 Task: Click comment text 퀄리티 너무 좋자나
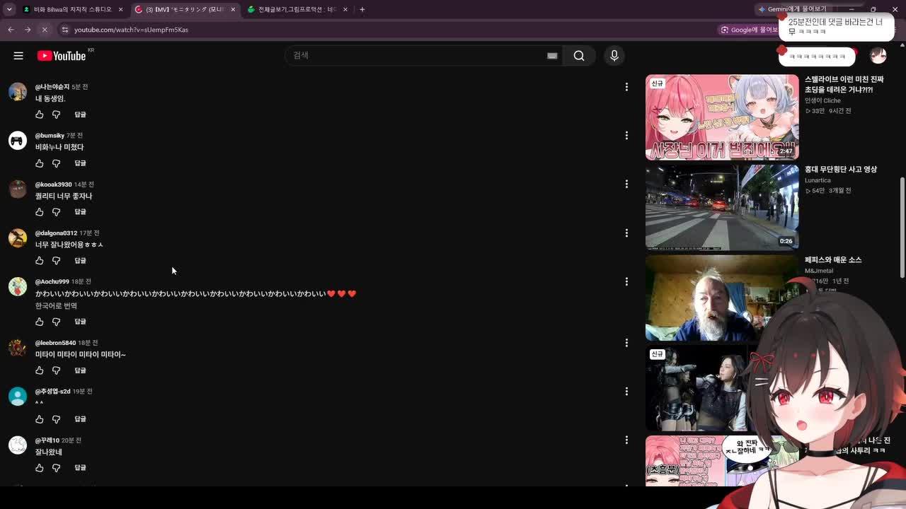click(x=64, y=196)
